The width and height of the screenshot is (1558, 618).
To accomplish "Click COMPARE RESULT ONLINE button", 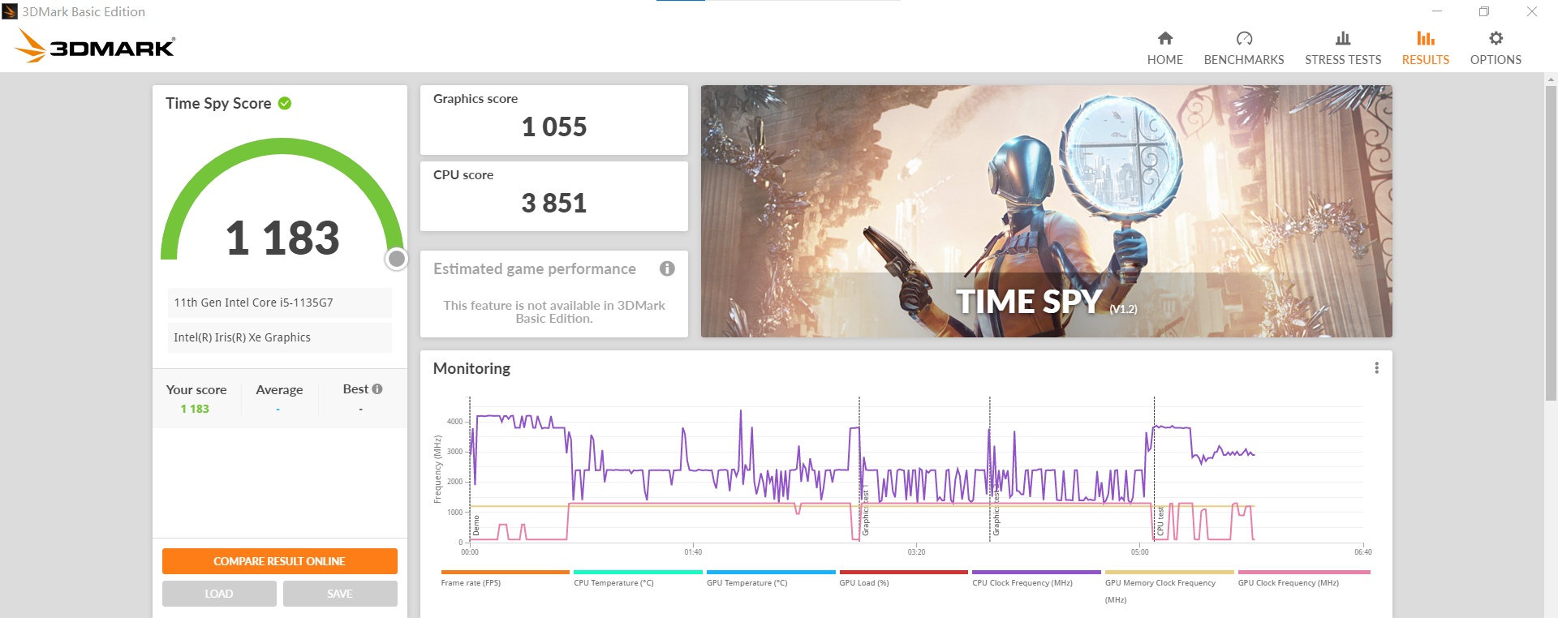I will 279,561.
